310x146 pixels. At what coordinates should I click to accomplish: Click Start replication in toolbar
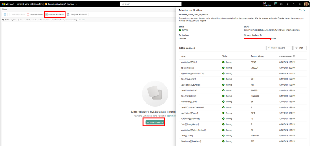point(16,15)
